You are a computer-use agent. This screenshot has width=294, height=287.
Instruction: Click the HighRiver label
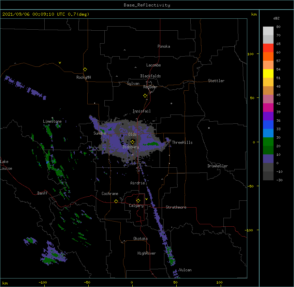[x=147, y=253]
